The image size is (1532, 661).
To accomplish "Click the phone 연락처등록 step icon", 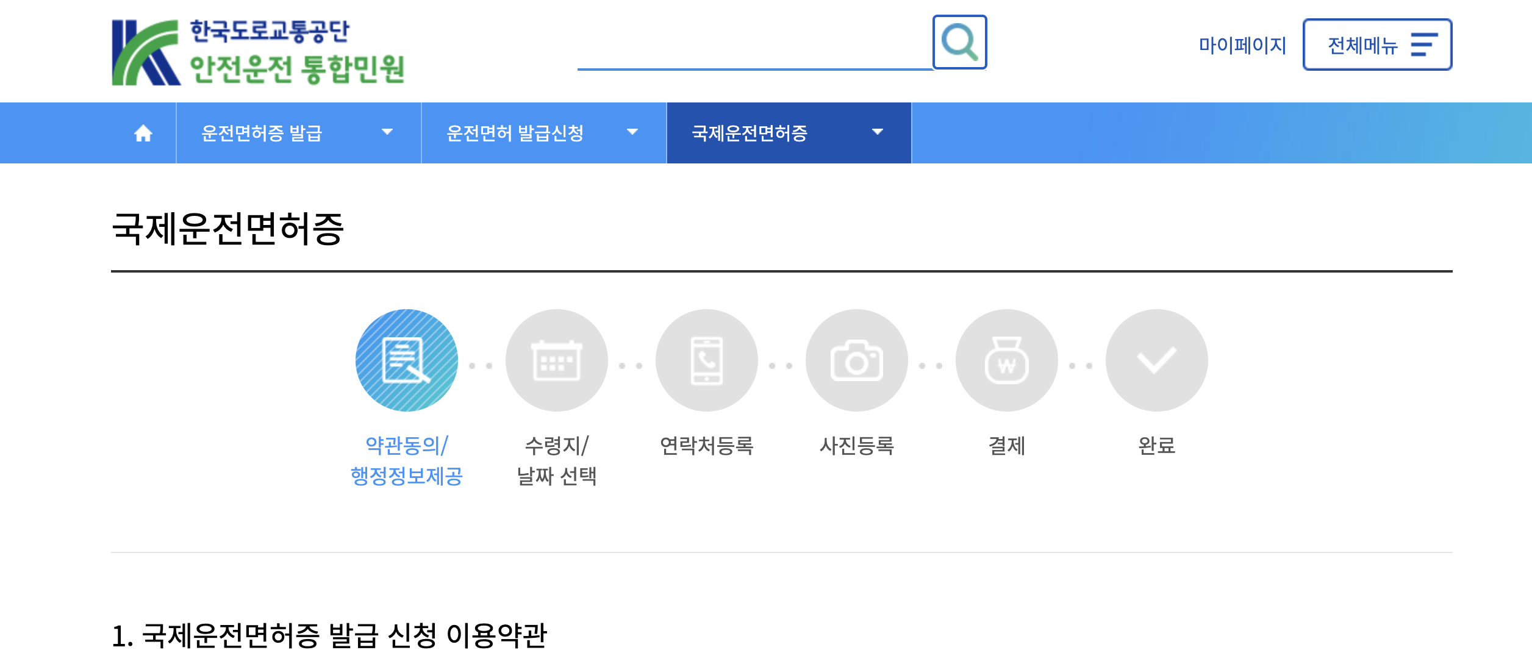I will (x=706, y=360).
